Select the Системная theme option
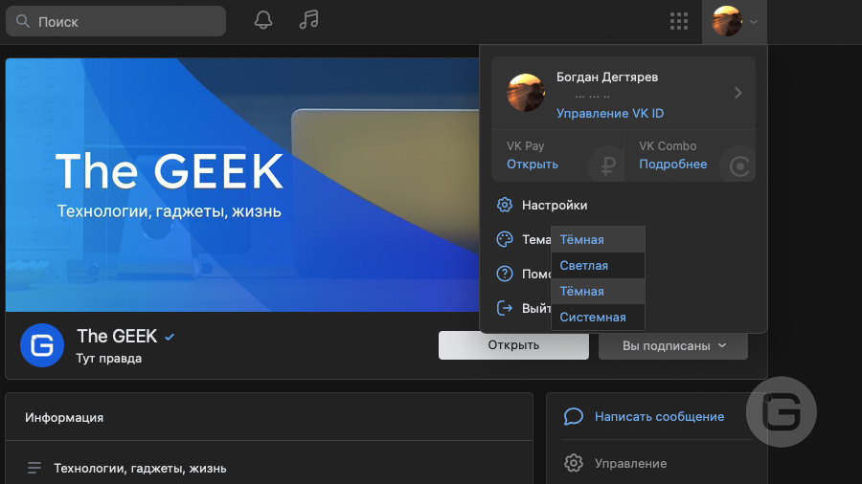Viewport: 862px width, 484px height. pos(598,318)
